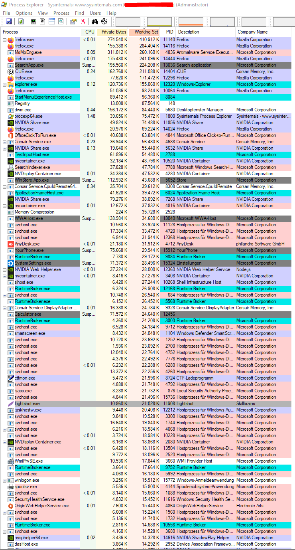Click the SearchIndexer.exe magnifier icon
The image size is (295, 550).
[11, 167]
